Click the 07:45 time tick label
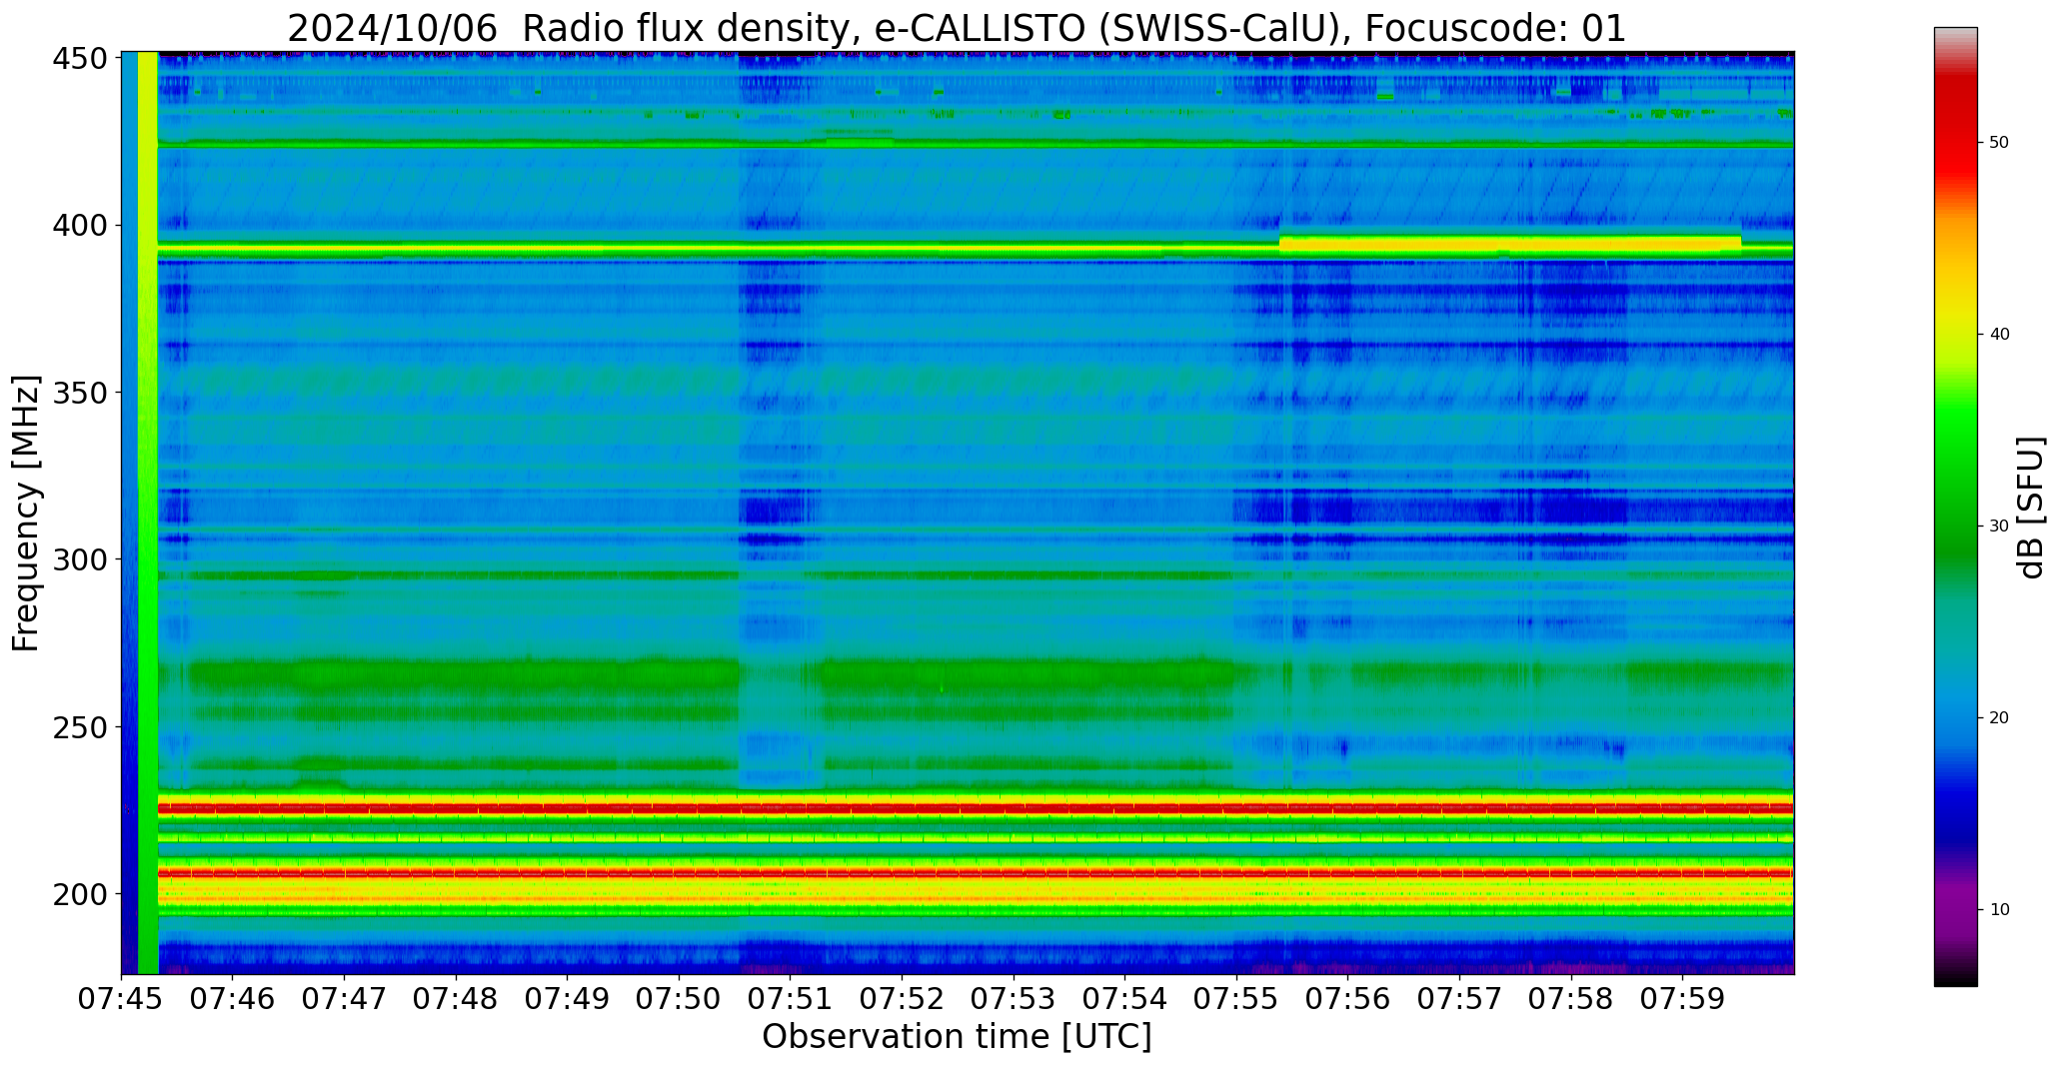This screenshot has width=2061, height=1066. [122, 999]
